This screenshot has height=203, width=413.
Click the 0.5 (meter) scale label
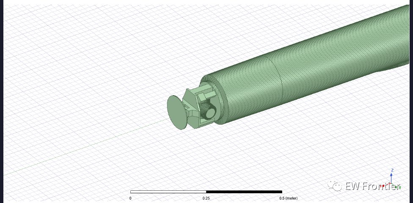coord(288,198)
